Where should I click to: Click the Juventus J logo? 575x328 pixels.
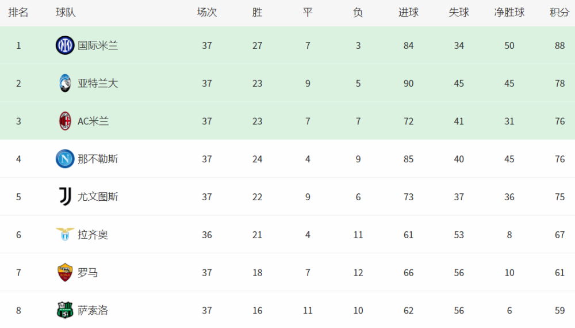pyautogui.click(x=65, y=197)
